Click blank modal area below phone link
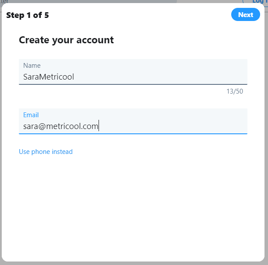The height and width of the screenshot is (265, 268). pyautogui.click(x=133, y=206)
